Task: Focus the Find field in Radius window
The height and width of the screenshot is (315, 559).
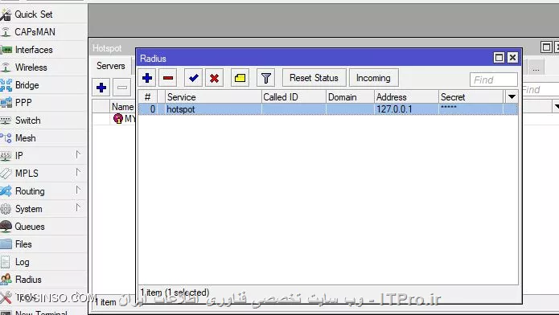Action: (494, 80)
